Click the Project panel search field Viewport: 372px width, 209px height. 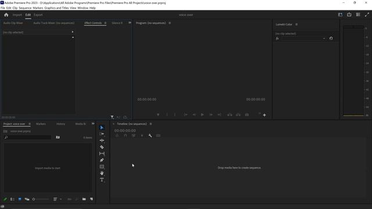pos(27,137)
